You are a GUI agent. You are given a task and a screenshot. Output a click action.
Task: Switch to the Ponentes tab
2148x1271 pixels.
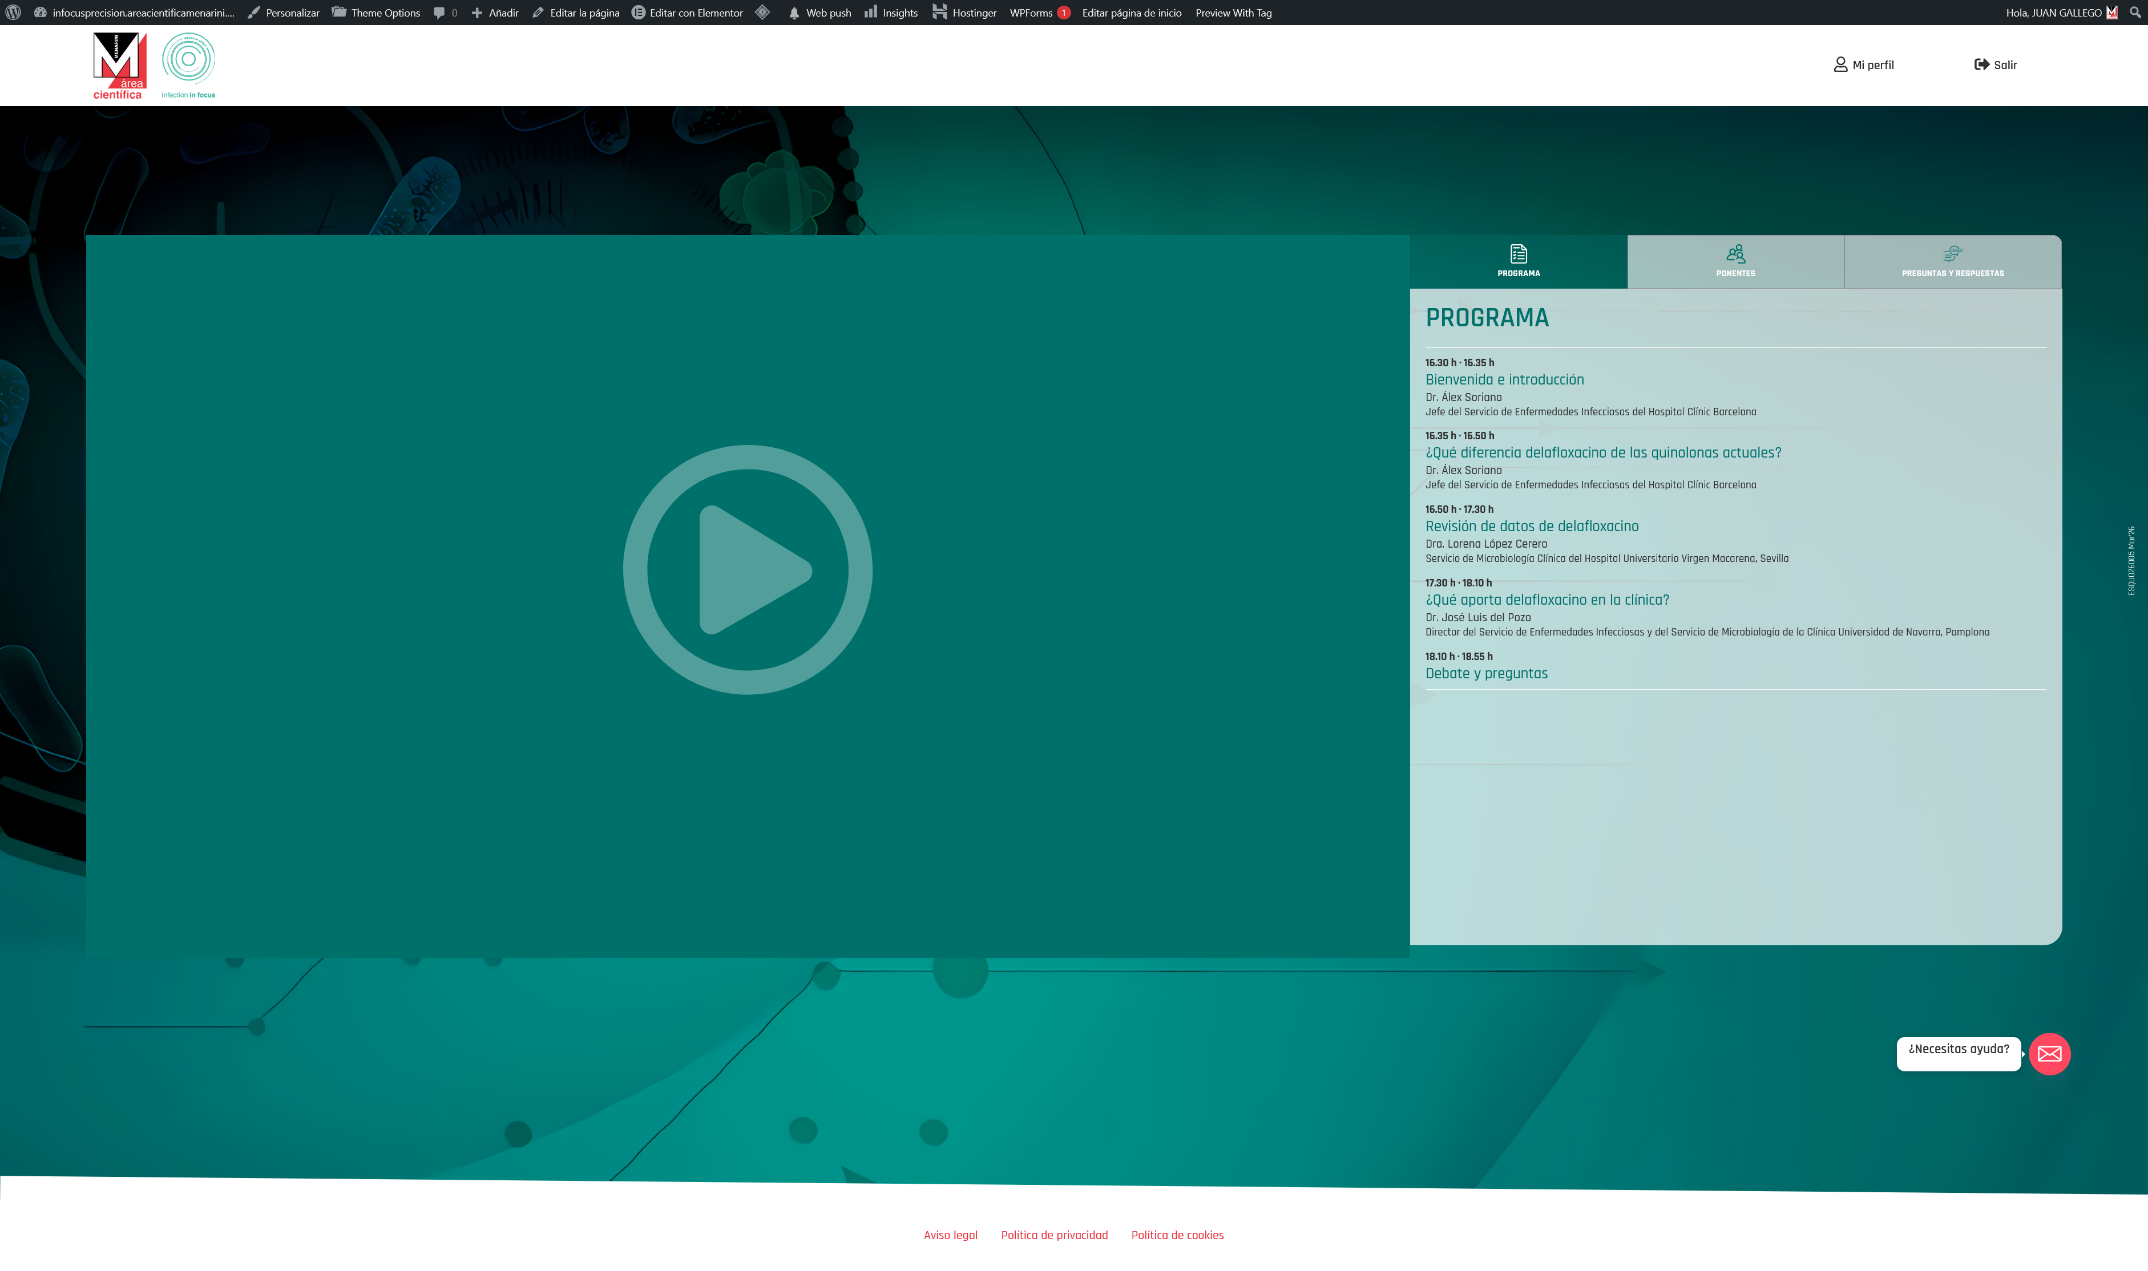click(1735, 261)
